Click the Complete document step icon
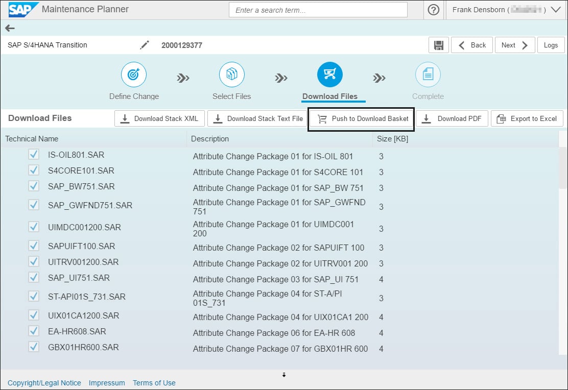The image size is (568, 390). [428, 75]
